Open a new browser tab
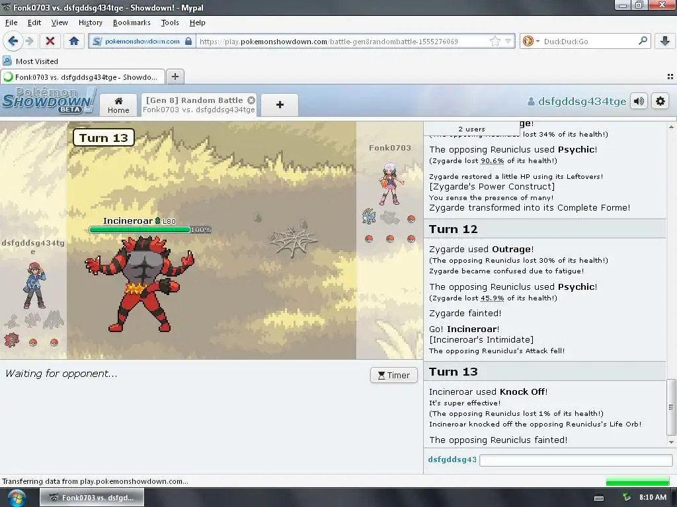 click(x=175, y=77)
